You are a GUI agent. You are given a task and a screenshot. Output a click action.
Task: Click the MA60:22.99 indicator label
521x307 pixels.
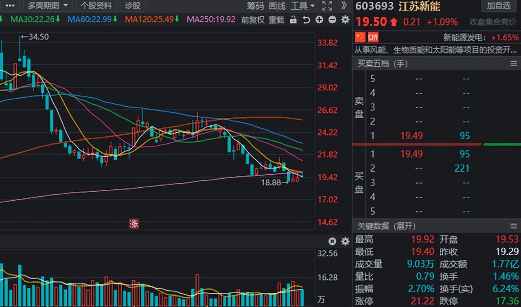[x=93, y=19]
